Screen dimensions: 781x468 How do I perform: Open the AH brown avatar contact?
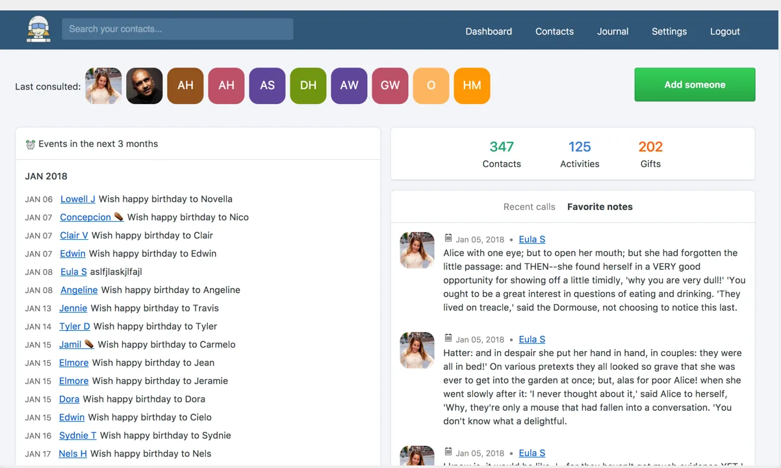[x=185, y=86]
